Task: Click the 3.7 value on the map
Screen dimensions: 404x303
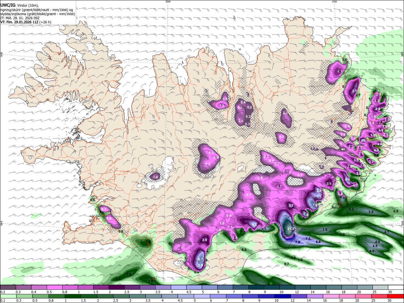Action: (x=291, y=205)
